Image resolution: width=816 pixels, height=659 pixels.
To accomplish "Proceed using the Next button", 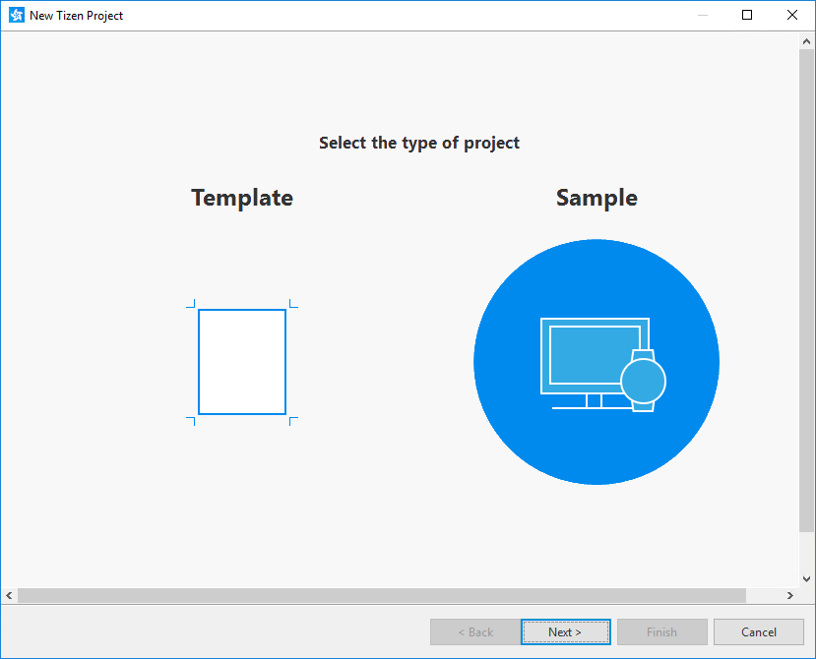I will [x=565, y=631].
